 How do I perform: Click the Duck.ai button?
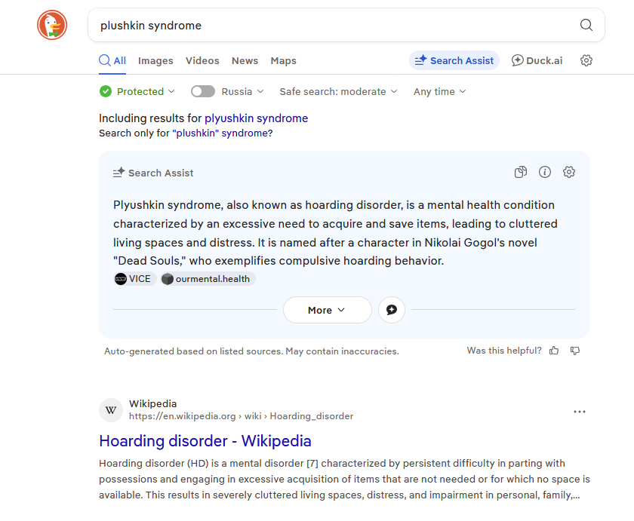[537, 61]
